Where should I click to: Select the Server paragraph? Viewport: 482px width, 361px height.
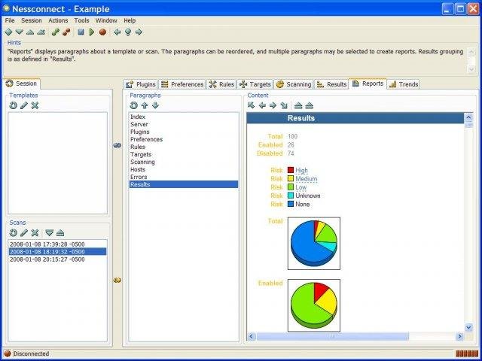click(183, 124)
